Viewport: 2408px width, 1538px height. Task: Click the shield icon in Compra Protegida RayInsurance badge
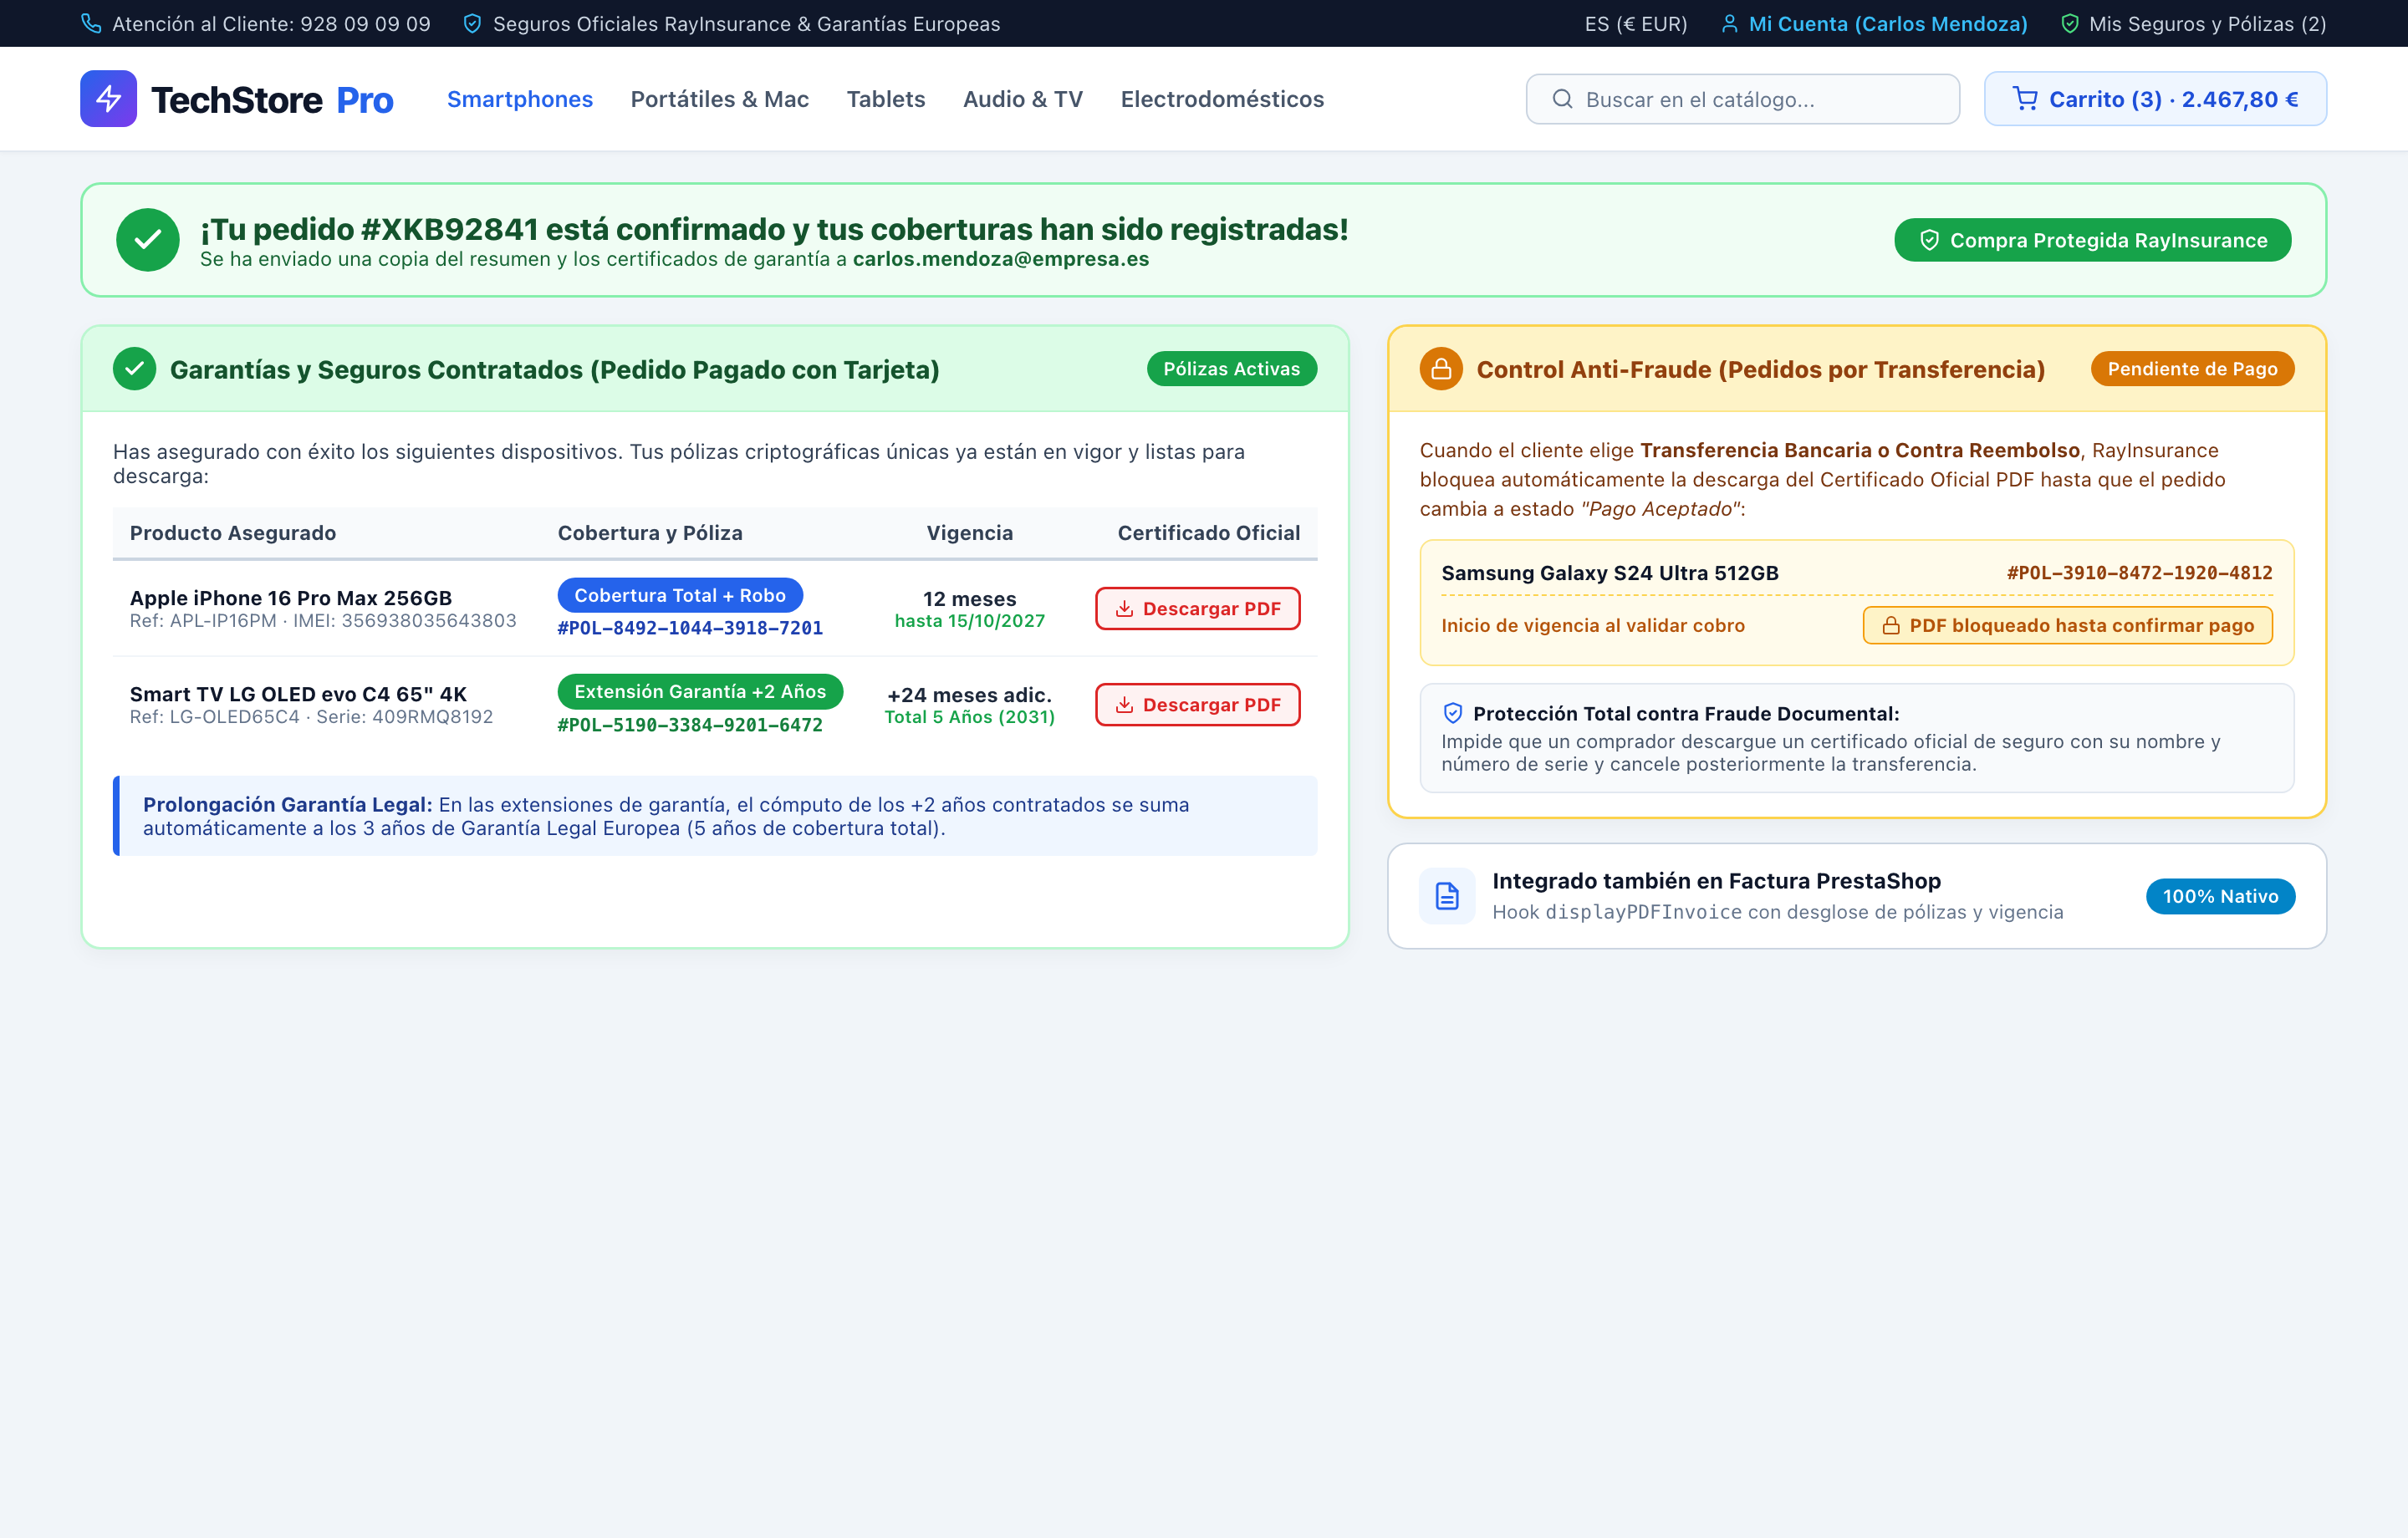(x=1929, y=240)
